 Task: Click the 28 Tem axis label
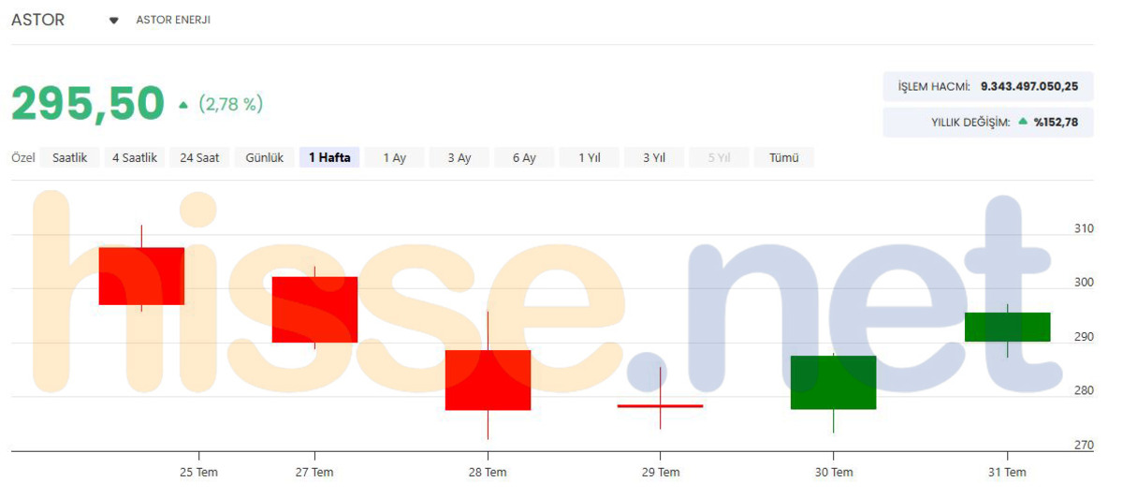tap(488, 473)
